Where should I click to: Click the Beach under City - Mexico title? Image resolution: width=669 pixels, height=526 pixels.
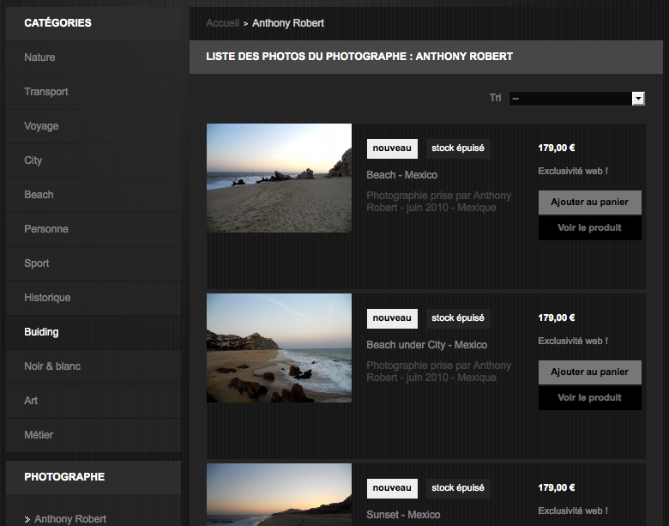(x=426, y=345)
